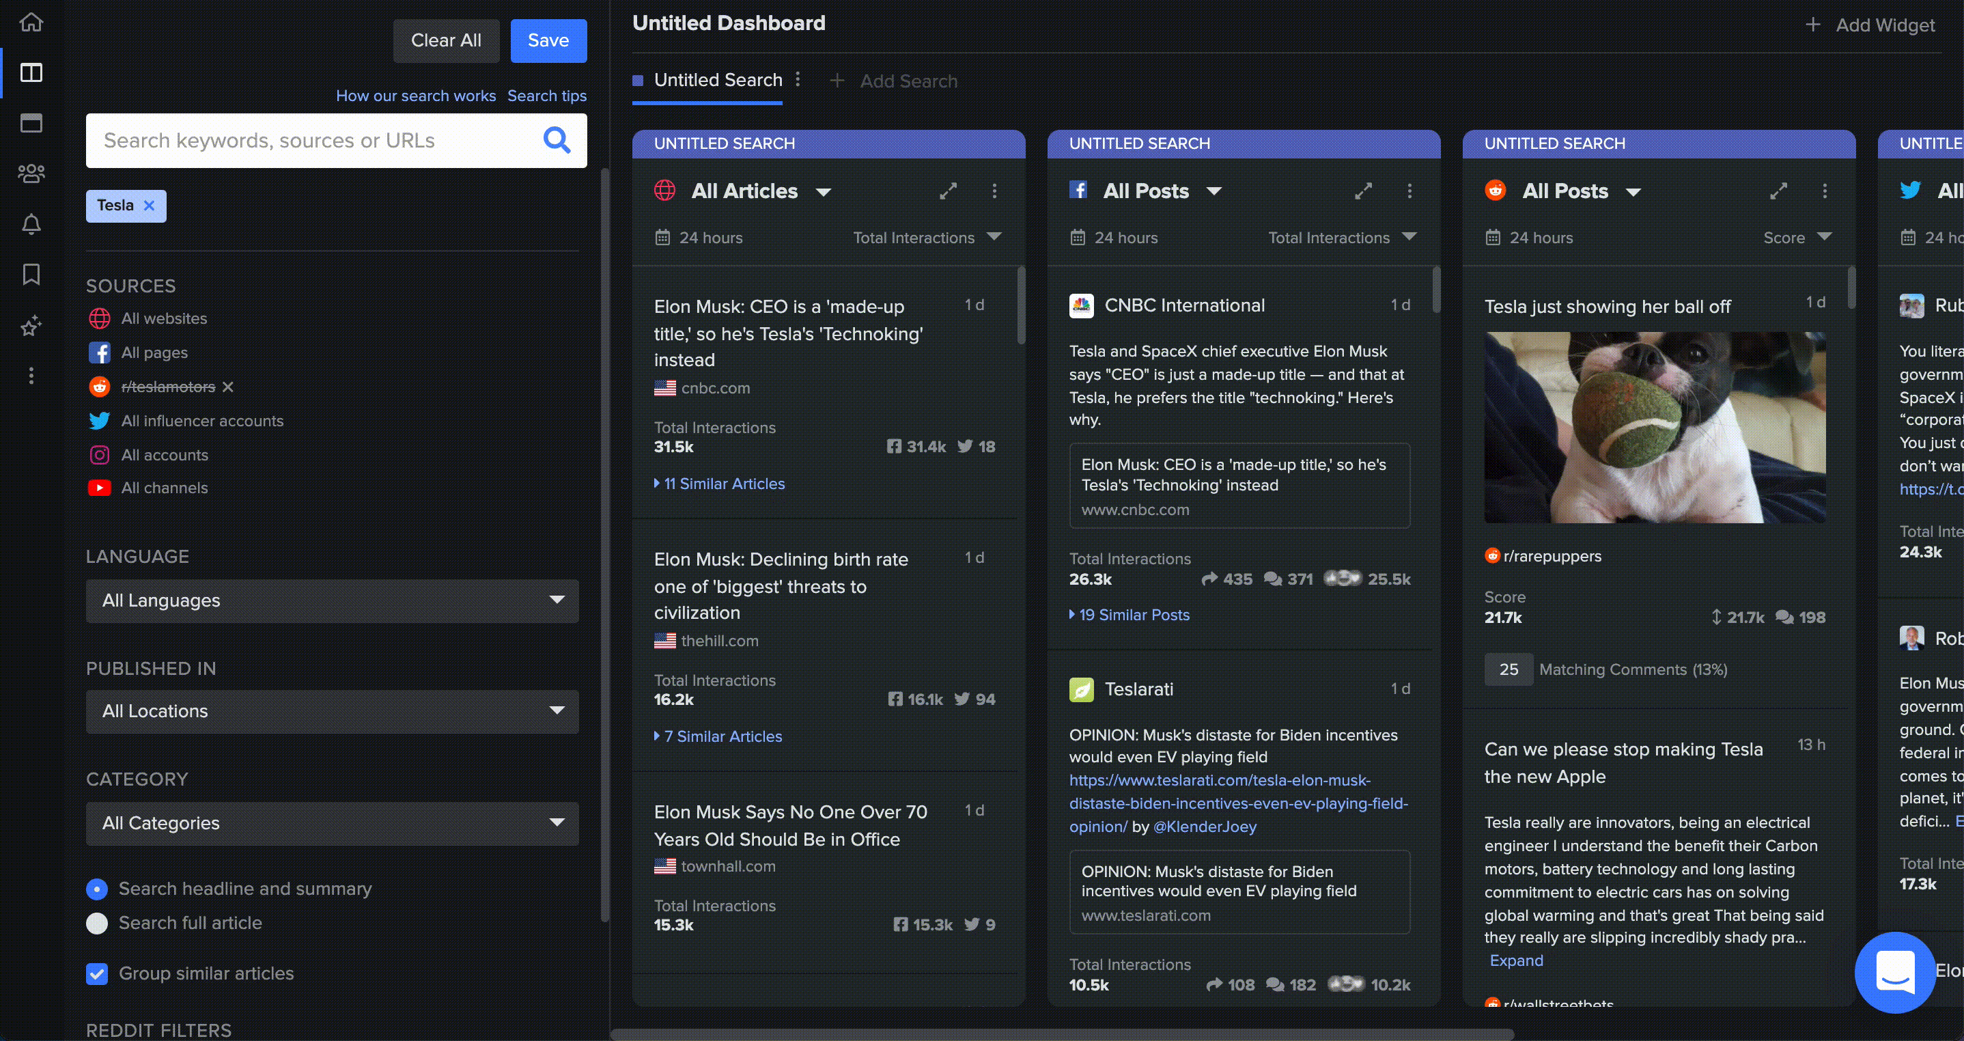Click the All Articles widget scrollbar
This screenshot has width=1964, height=1041.
1021,305
